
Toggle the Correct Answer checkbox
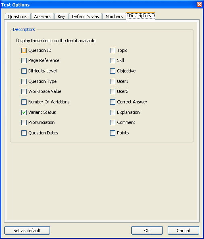coord(113,102)
